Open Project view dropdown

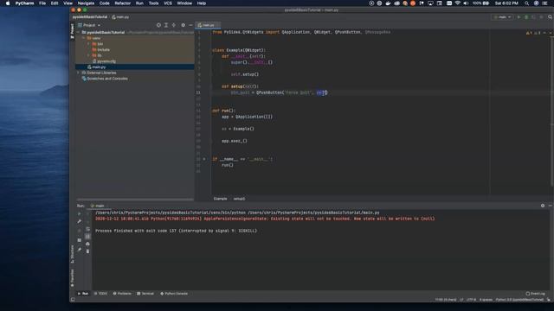click(89, 25)
